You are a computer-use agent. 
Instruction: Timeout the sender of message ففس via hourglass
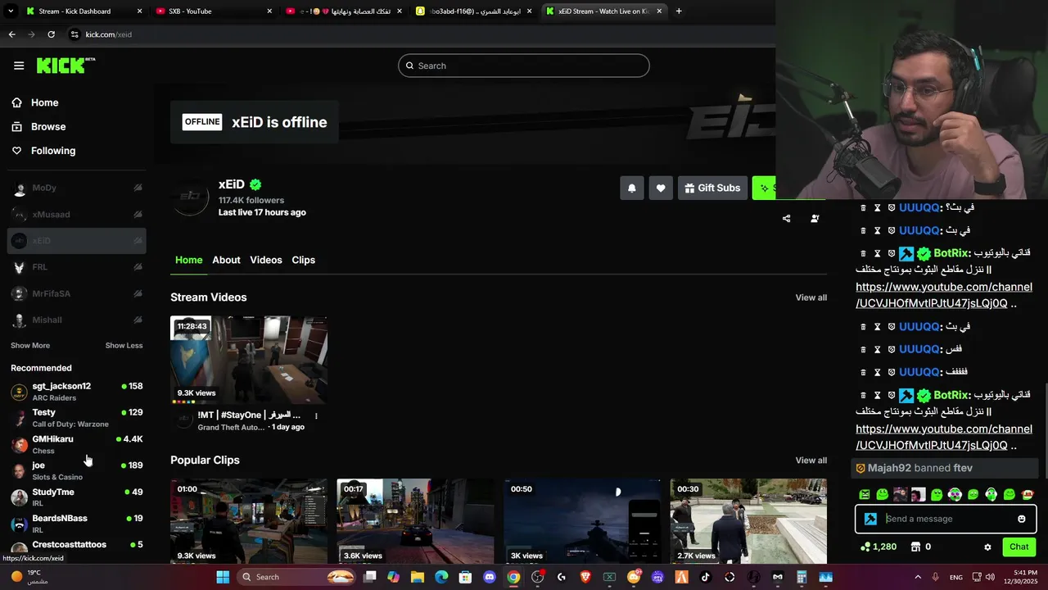877,350
